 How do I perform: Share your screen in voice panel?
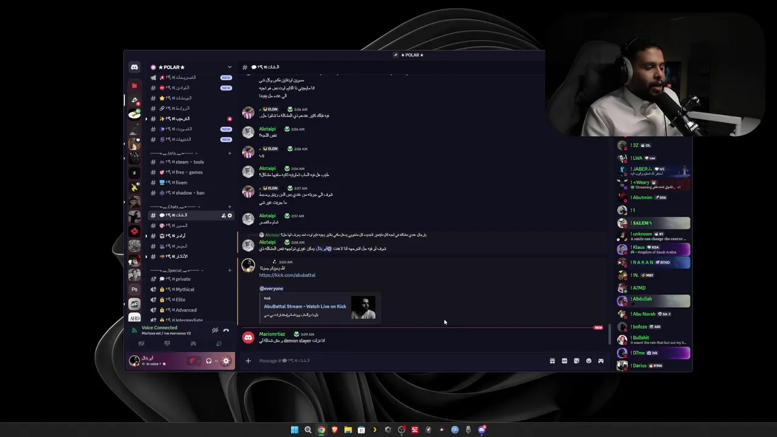(167, 344)
